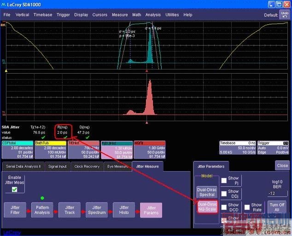The image size is (292, 236).
Task: Click the Undo button in top-right corner
Action: point(285,14)
